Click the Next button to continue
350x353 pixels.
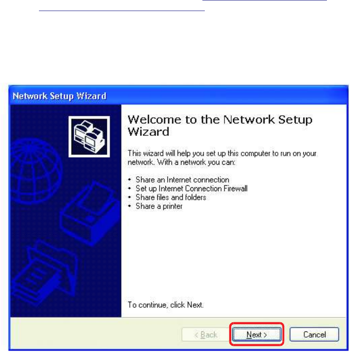click(257, 334)
